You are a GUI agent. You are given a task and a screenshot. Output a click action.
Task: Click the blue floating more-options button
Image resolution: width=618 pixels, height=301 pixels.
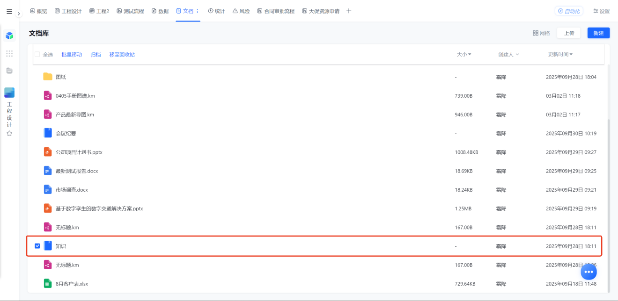coord(589,272)
